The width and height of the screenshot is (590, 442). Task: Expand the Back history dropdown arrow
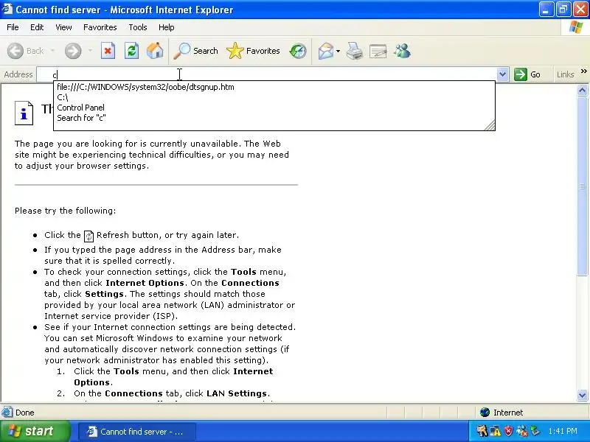click(x=52, y=51)
